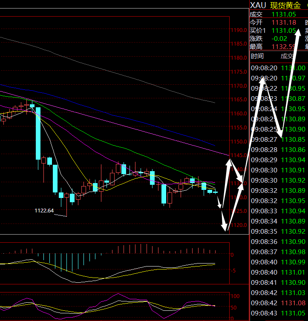The image size is (308, 321).
Task: Click the red 1131.08 trade price
Action: pos(293,303)
